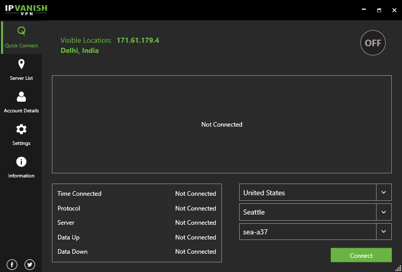Click the Delhi, India location text
This screenshot has height=272, width=402.
(x=80, y=50)
